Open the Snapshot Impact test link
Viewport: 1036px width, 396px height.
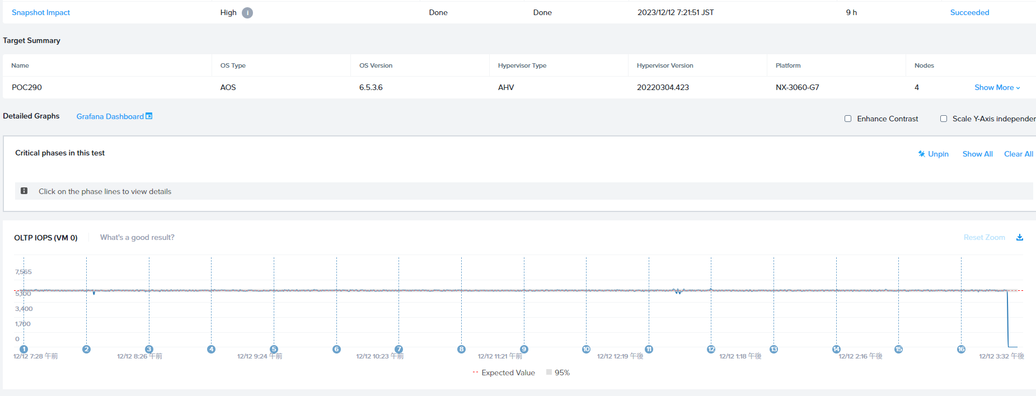click(x=41, y=12)
